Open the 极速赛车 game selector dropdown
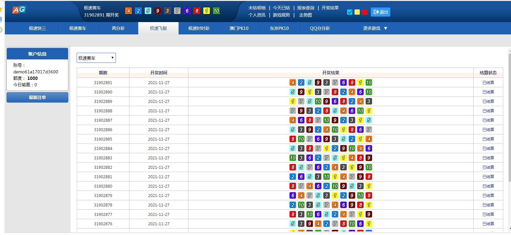 point(96,58)
